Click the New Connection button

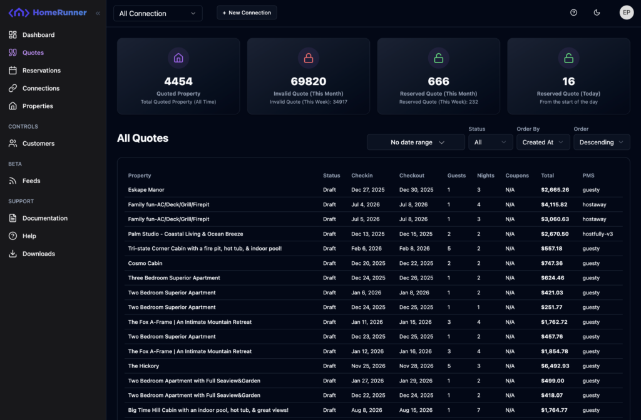pyautogui.click(x=247, y=12)
